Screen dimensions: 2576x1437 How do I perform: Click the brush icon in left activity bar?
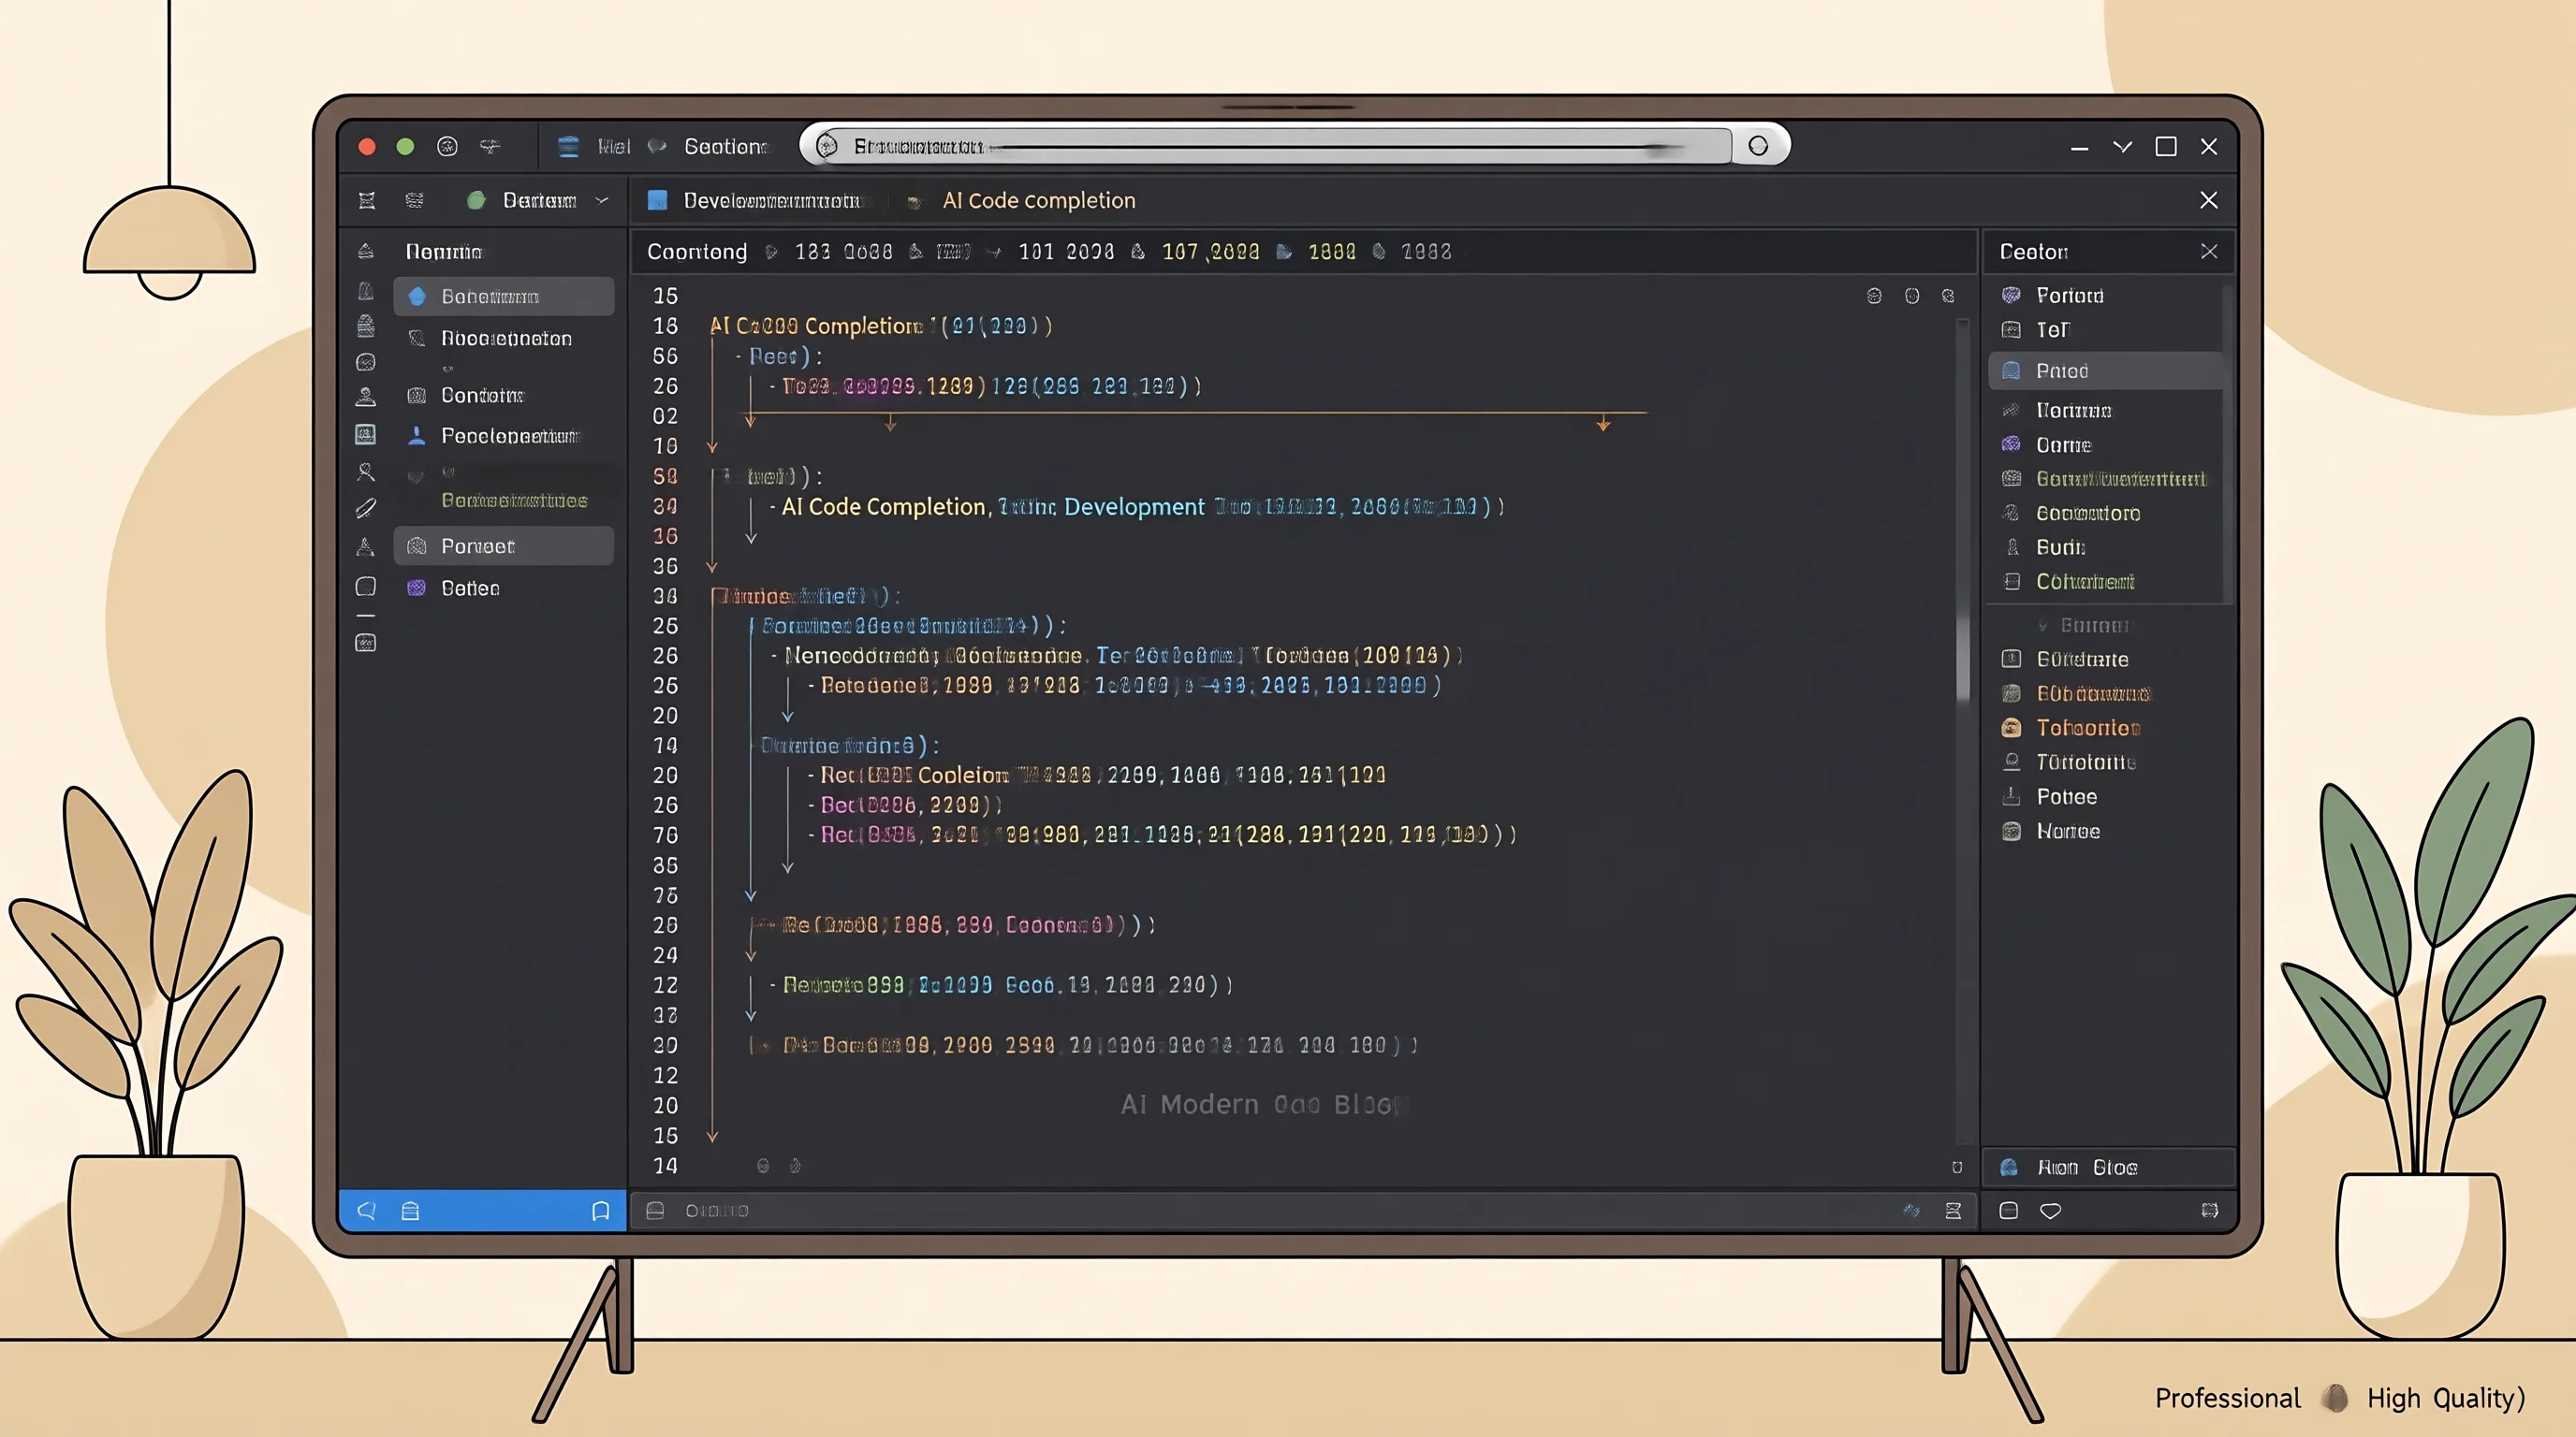[366, 509]
